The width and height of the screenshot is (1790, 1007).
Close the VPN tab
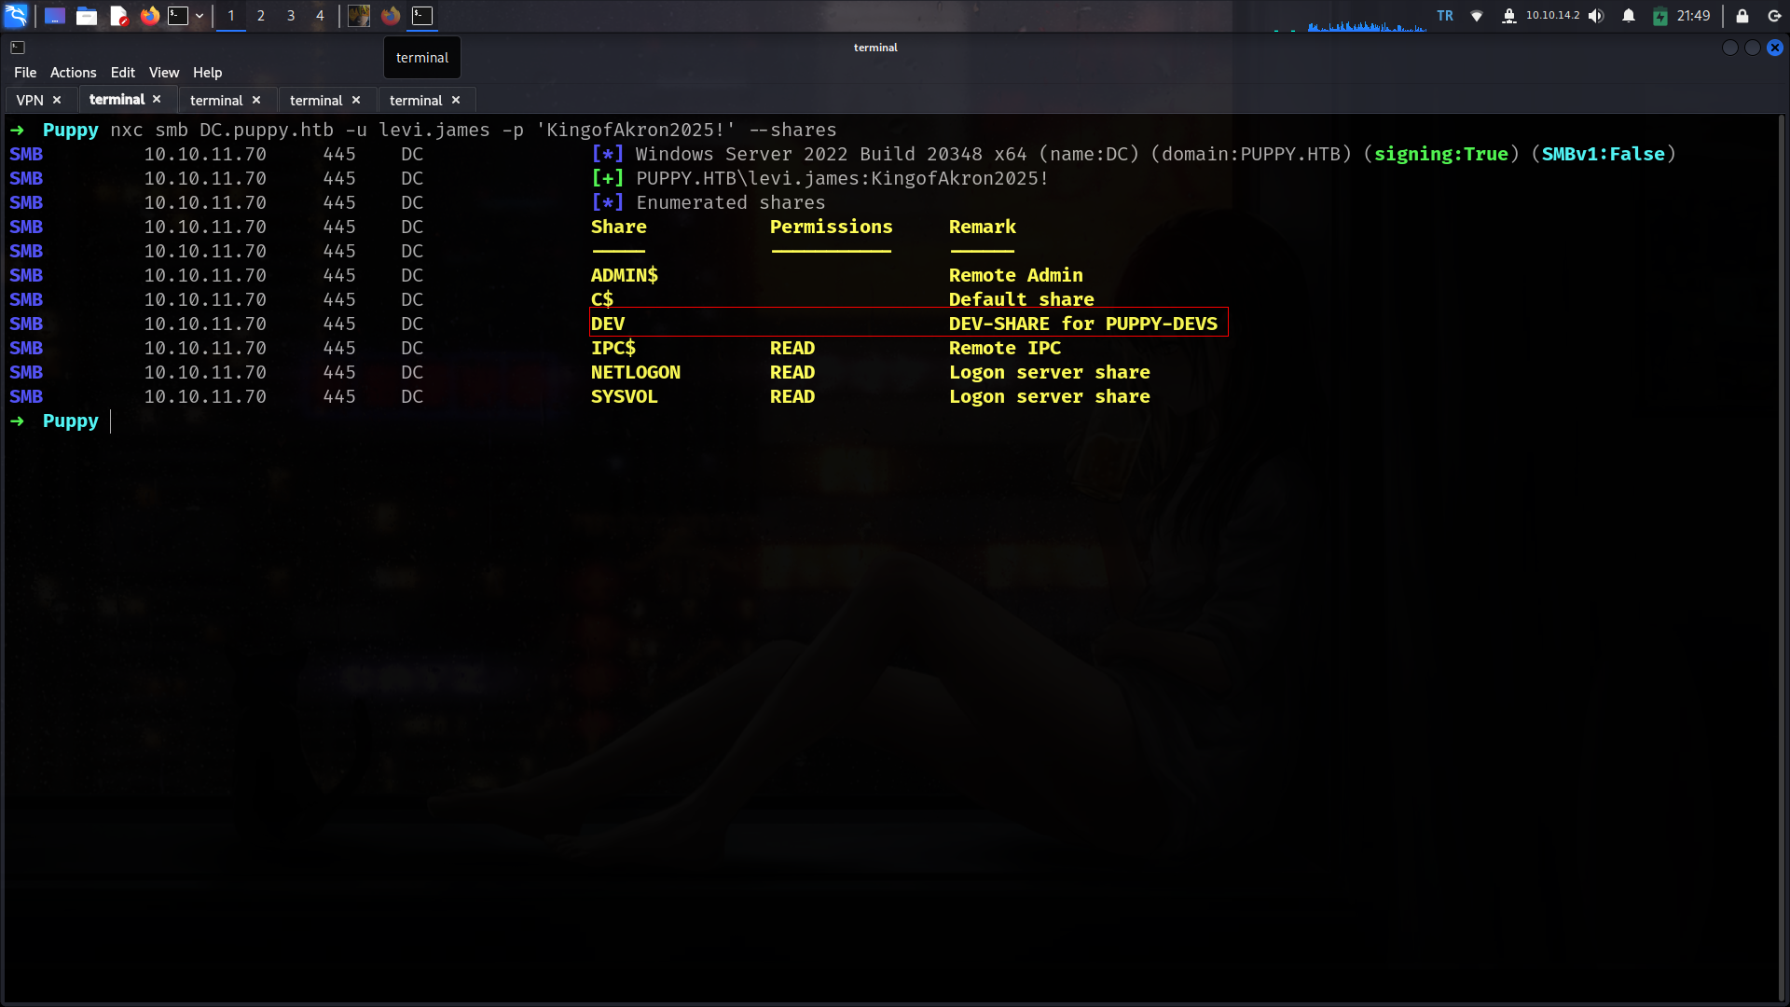[x=57, y=100]
